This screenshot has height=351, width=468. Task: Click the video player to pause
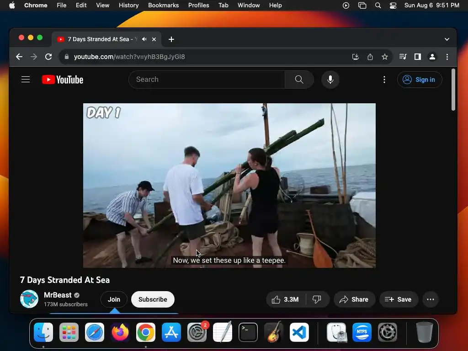pyautogui.click(x=229, y=185)
